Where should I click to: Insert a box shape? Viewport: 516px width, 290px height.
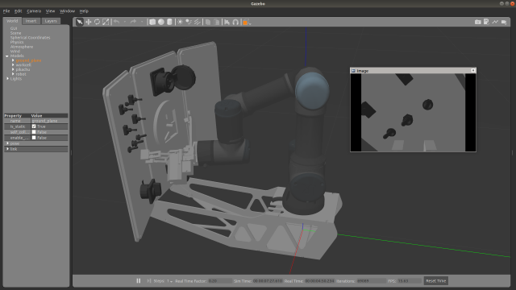[x=152, y=22]
